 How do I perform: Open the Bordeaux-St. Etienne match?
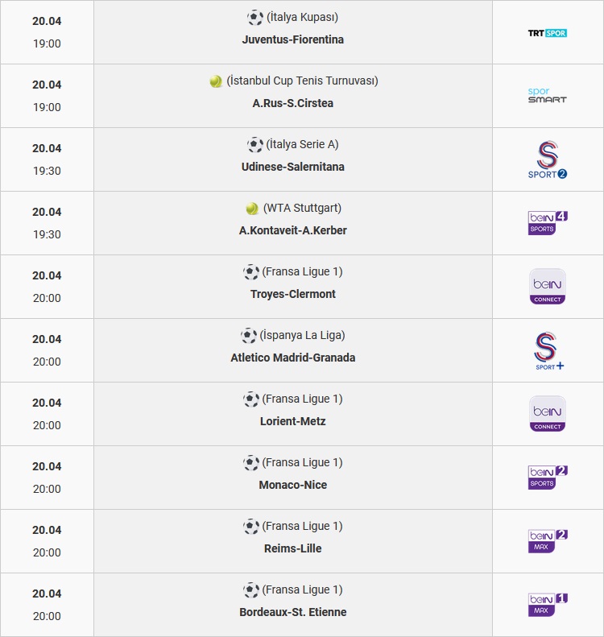(293, 612)
